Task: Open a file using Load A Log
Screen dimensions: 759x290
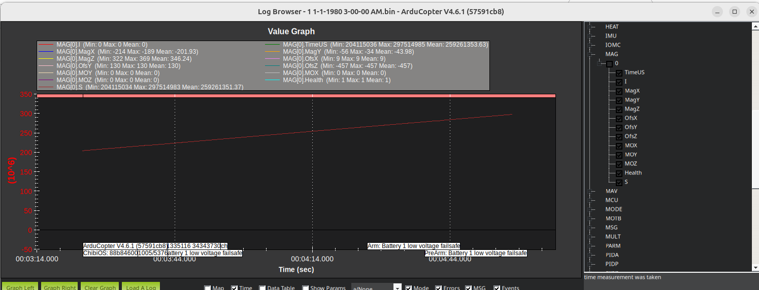Action: (x=141, y=287)
